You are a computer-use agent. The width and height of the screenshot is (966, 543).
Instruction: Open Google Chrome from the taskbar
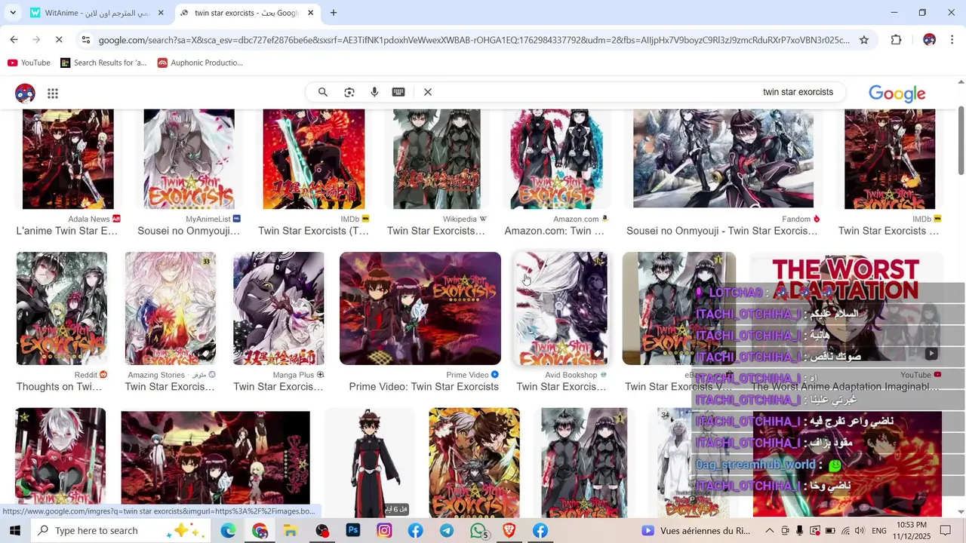(x=260, y=531)
